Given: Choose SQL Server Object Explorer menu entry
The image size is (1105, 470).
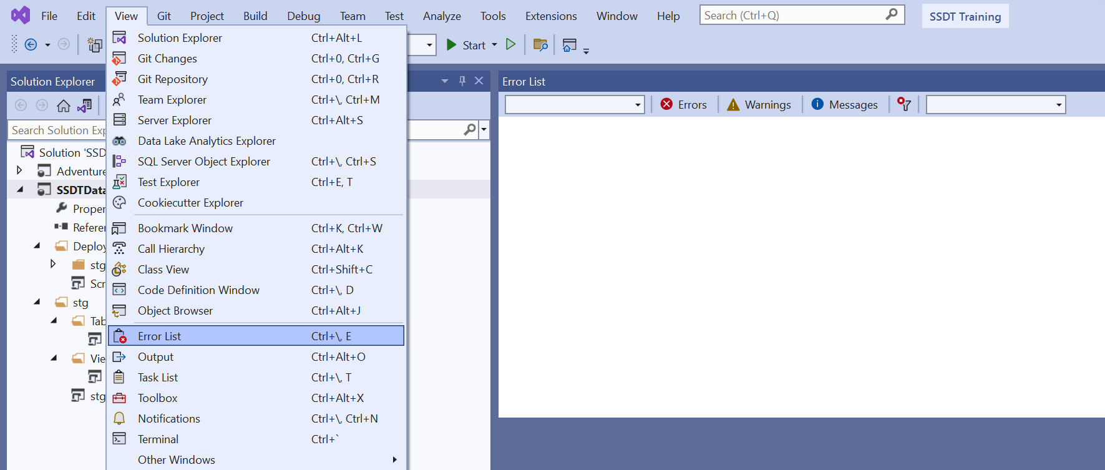Looking at the screenshot, I should (204, 161).
